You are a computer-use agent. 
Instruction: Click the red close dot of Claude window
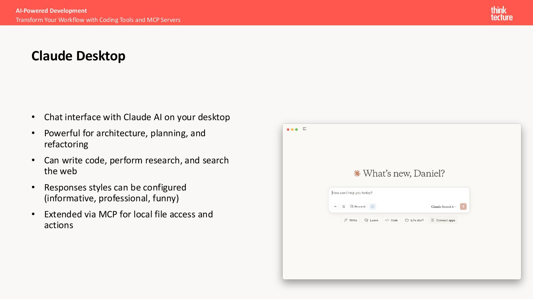pos(288,130)
